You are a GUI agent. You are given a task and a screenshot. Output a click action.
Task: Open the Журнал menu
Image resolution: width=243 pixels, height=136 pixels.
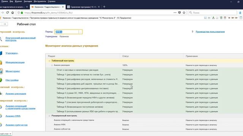click(x=18, y=1)
